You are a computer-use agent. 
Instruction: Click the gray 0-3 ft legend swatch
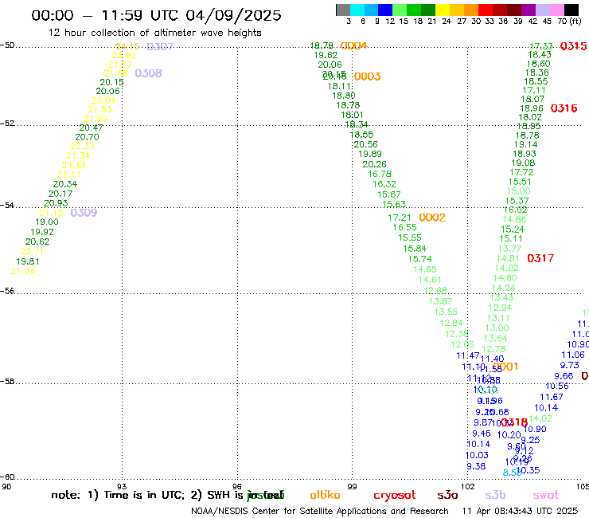tap(343, 10)
